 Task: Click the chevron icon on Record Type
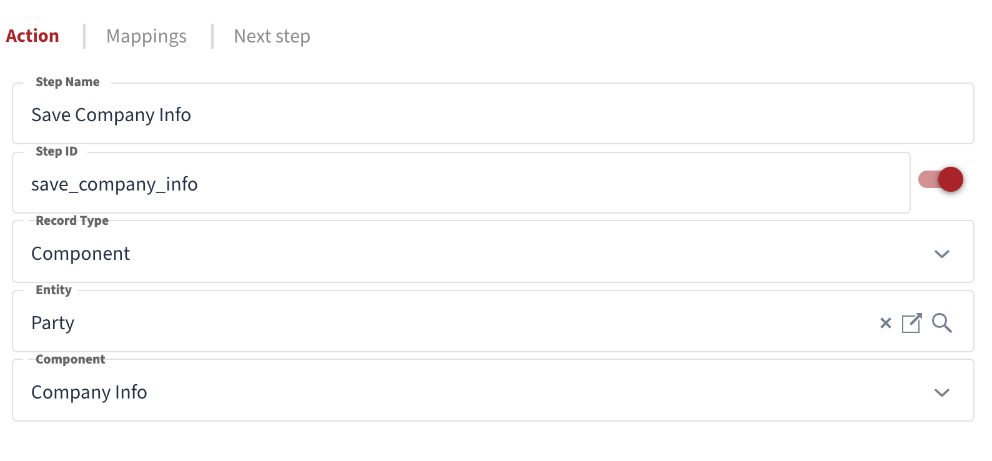click(943, 254)
